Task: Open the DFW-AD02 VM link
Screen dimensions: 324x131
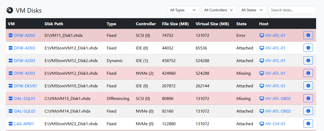Action: 24,35
